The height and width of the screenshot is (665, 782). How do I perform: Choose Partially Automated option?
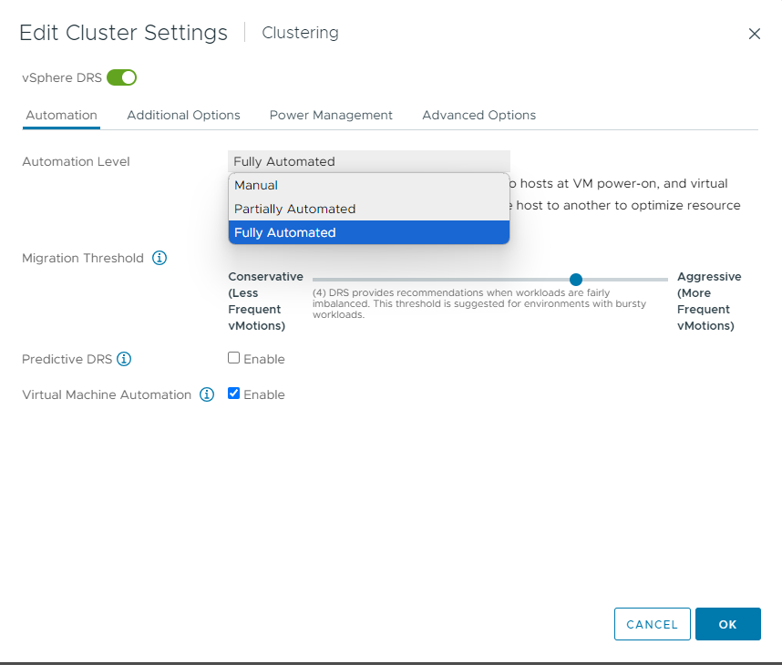(x=369, y=209)
